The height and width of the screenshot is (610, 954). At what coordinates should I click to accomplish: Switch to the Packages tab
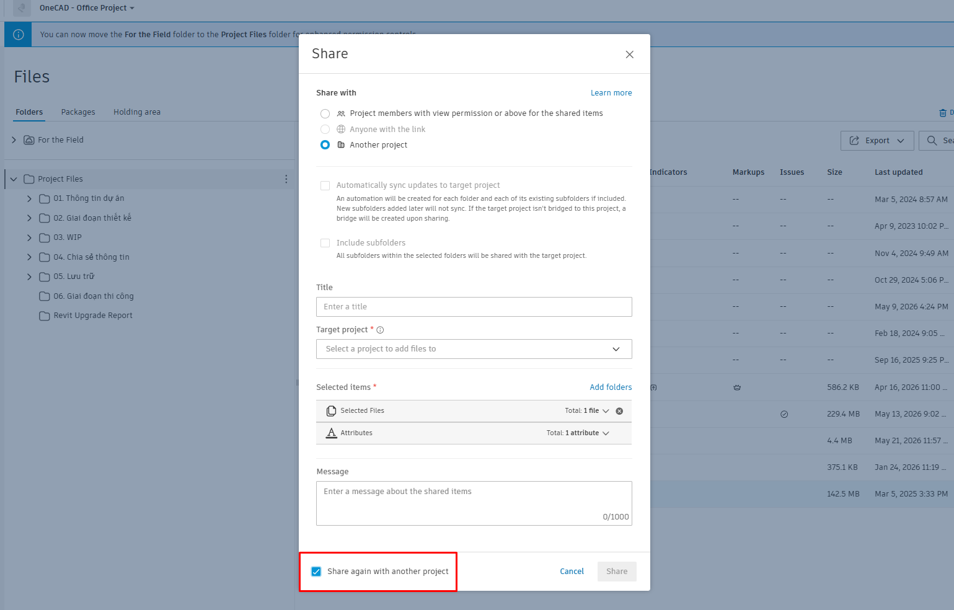coord(78,112)
